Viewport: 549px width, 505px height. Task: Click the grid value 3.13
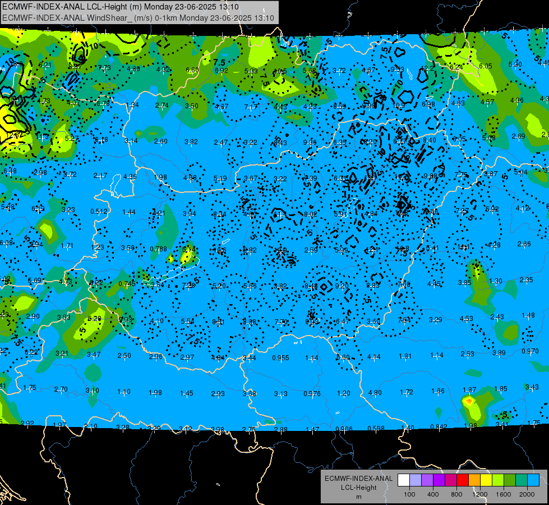tap(280, 394)
